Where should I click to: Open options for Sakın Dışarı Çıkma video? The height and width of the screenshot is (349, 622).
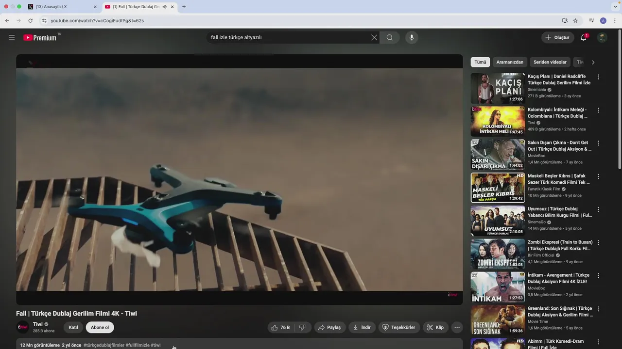tap(598, 143)
